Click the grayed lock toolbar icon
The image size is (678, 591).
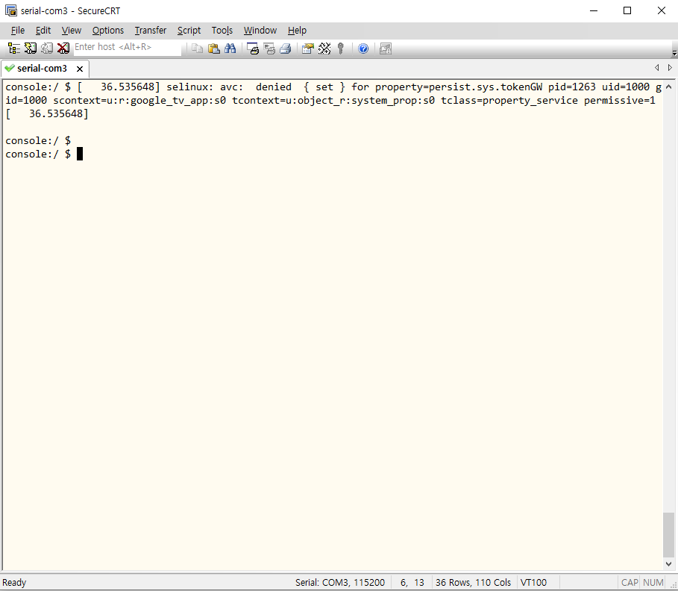tap(386, 49)
